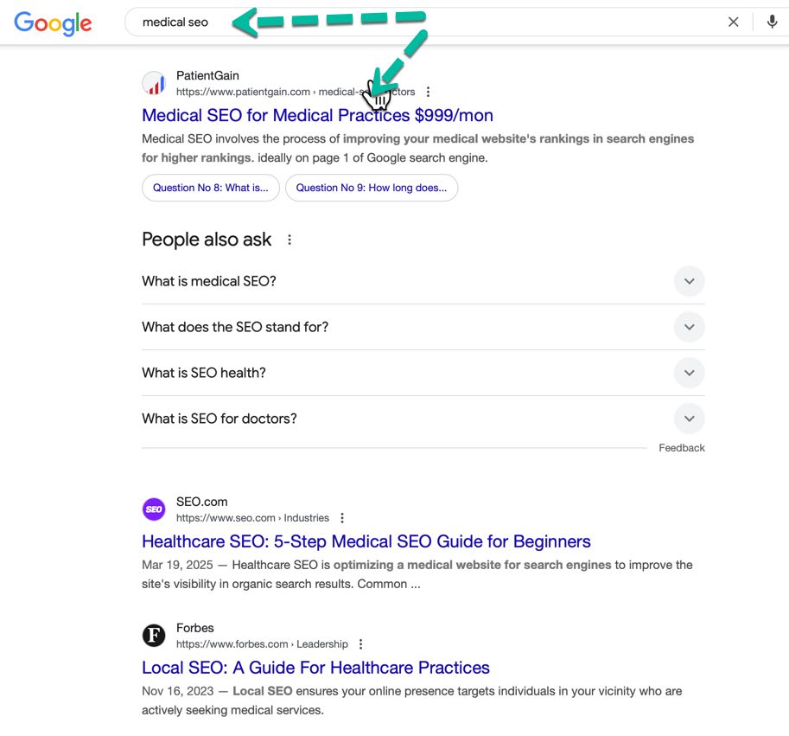This screenshot has width=789, height=736.
Task: Clear the search box with the X icon
Action: pyautogui.click(x=733, y=22)
